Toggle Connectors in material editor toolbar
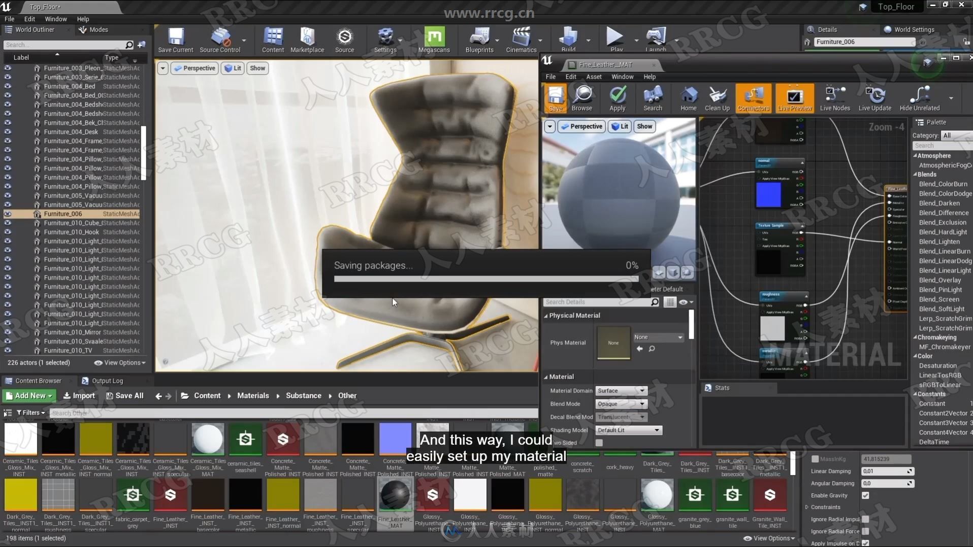 (753, 98)
